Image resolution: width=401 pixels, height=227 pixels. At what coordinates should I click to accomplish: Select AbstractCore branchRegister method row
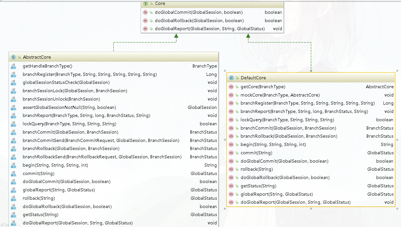coord(114,74)
